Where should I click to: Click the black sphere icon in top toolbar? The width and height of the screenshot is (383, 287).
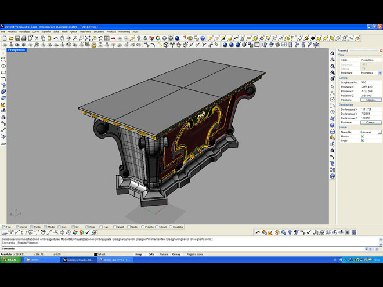pyautogui.click(x=313, y=38)
